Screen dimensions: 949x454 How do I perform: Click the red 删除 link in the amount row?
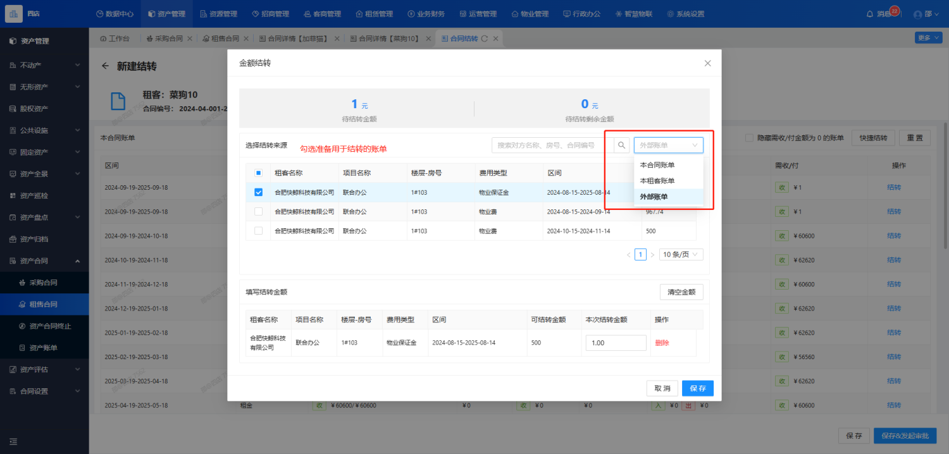[x=662, y=343]
